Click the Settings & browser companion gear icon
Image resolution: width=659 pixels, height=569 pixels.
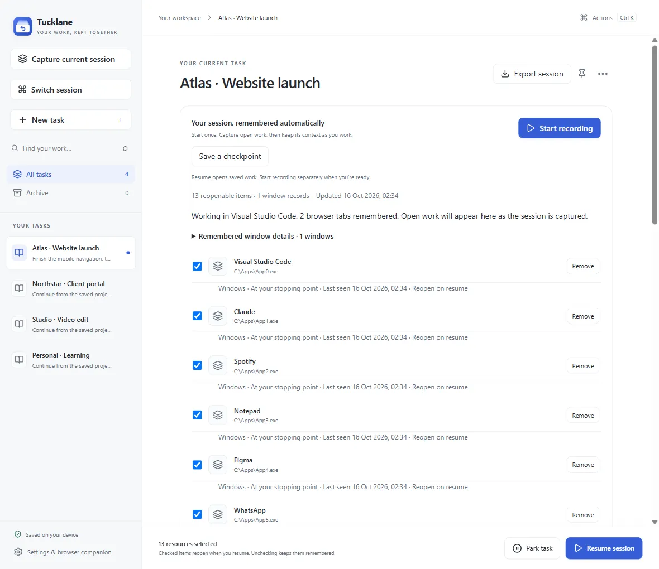point(18,552)
